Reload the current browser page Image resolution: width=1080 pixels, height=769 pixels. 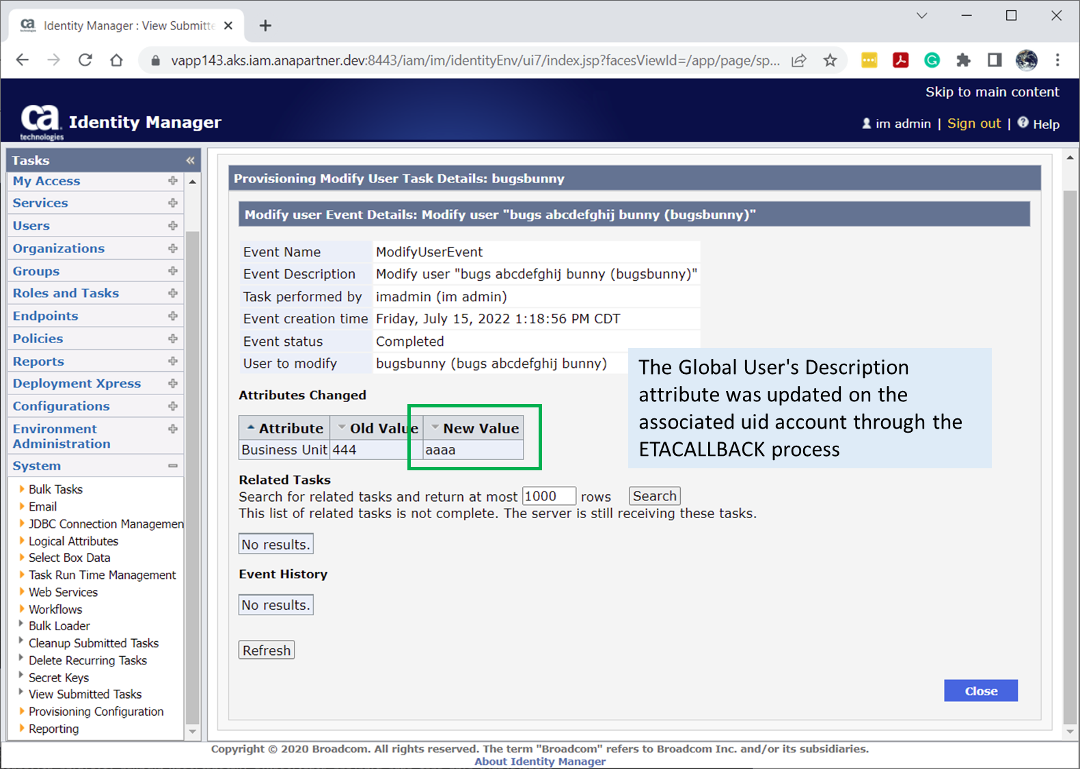click(85, 61)
